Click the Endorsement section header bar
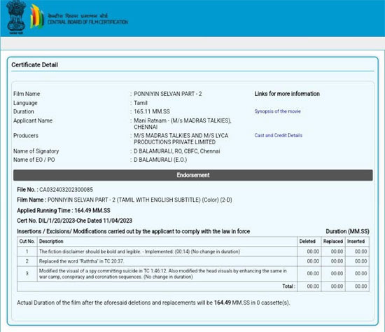This screenshot has height=332, width=385. coord(193,175)
